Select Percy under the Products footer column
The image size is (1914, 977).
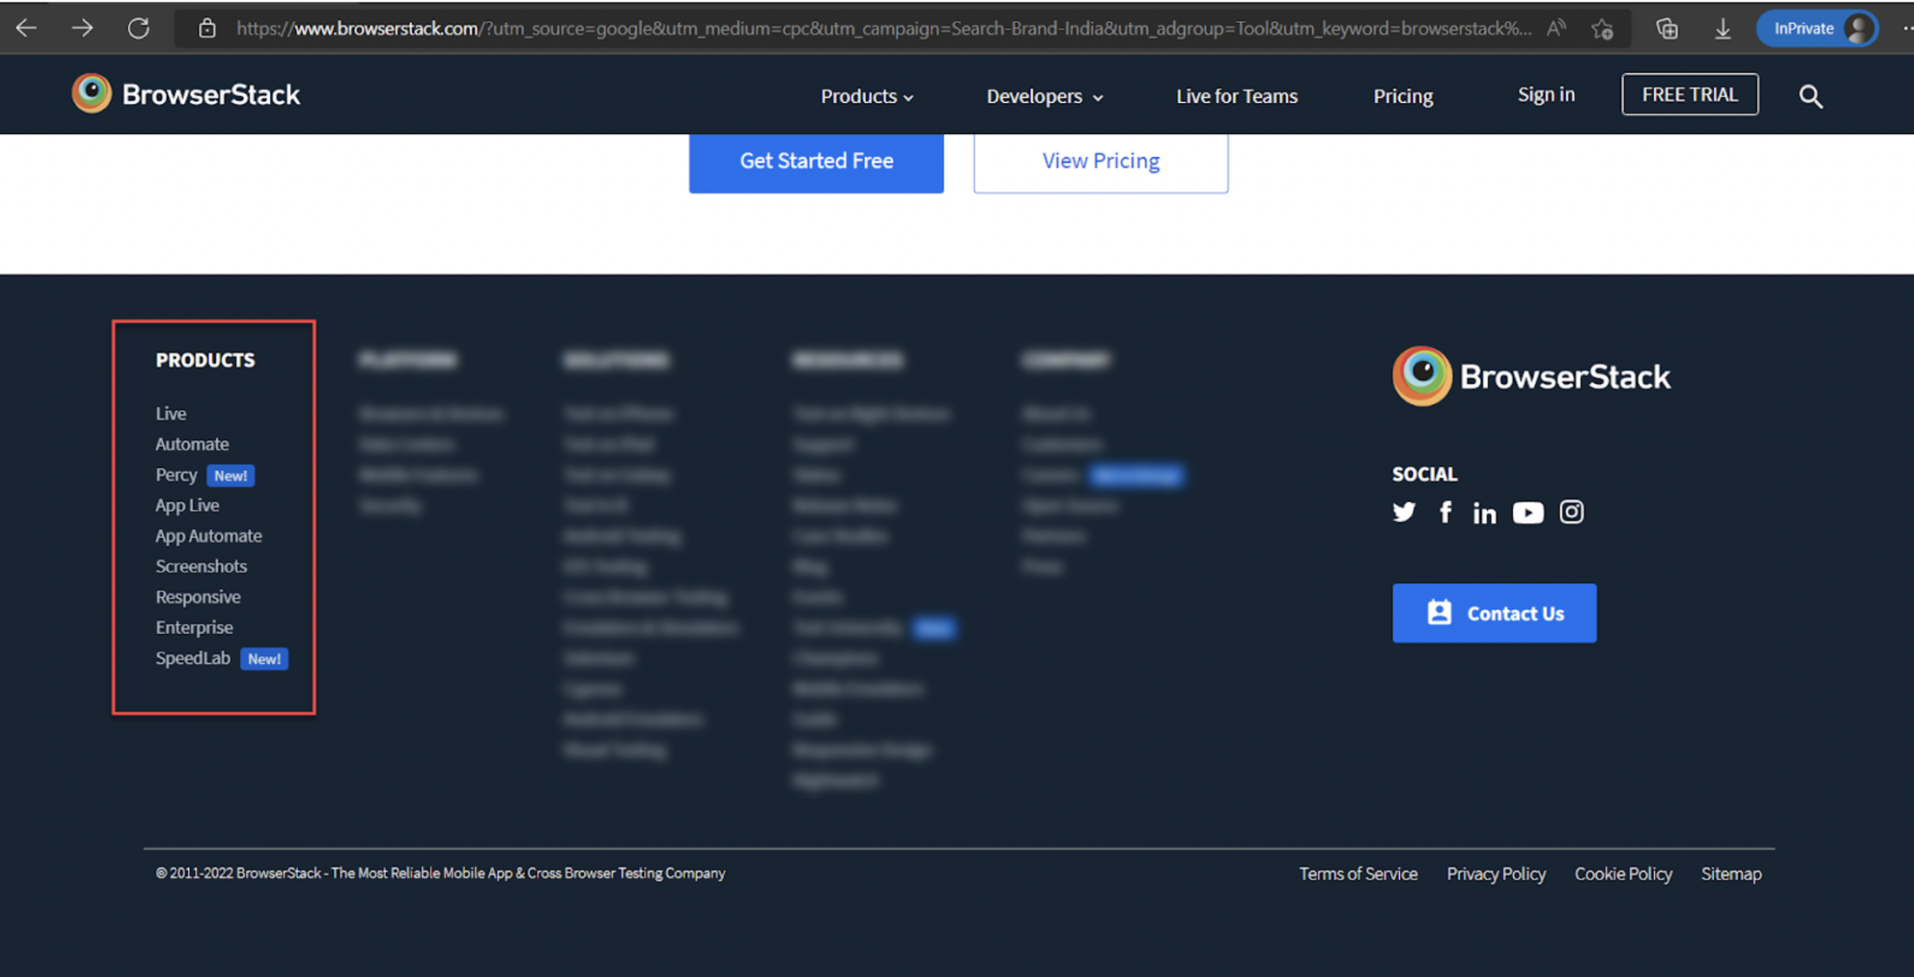[x=175, y=475]
